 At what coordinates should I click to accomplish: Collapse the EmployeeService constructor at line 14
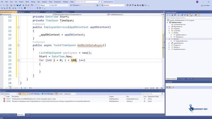pos(19,27)
